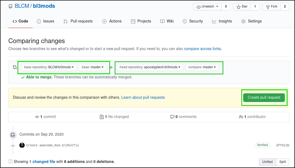Click the Commits on Sep 29, 2020 text
This screenshot has width=295, height=168.
[41, 135]
